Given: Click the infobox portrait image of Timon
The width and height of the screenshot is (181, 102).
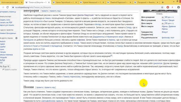Looking at the screenshot, I should [160, 11].
